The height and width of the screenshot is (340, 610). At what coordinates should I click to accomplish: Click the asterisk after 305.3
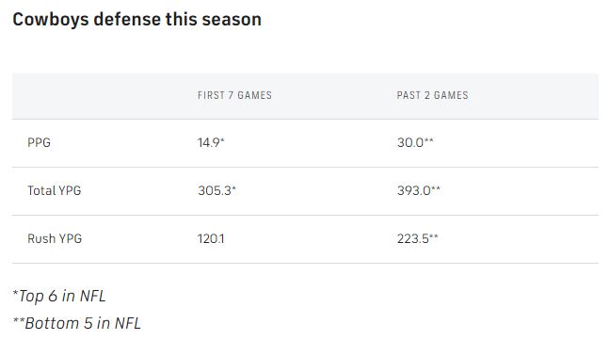click(x=233, y=187)
